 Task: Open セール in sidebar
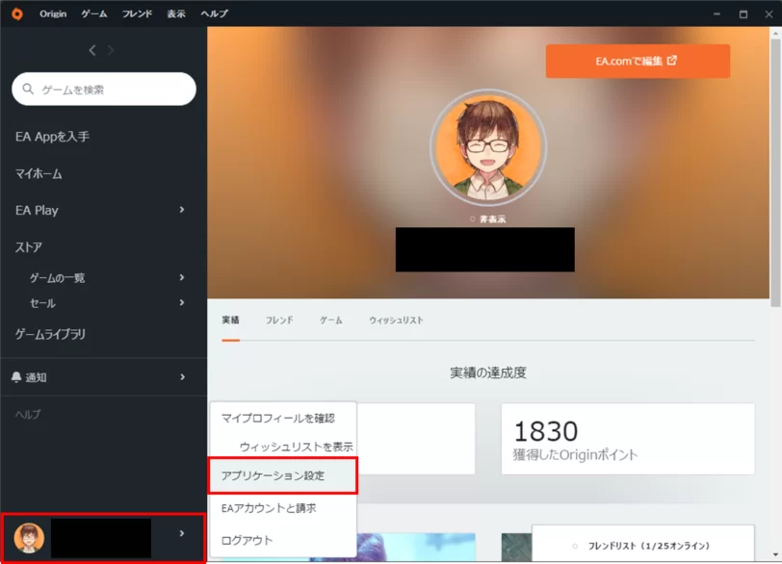pyautogui.click(x=42, y=303)
